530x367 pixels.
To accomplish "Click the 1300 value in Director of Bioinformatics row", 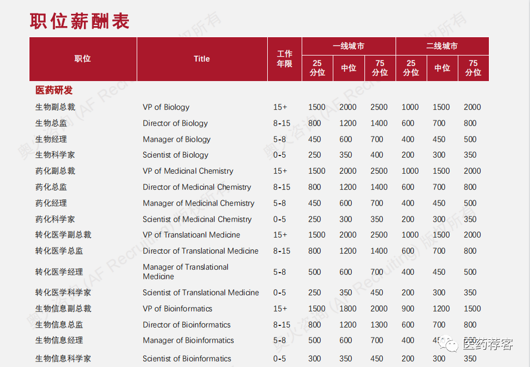I will click(x=379, y=325).
